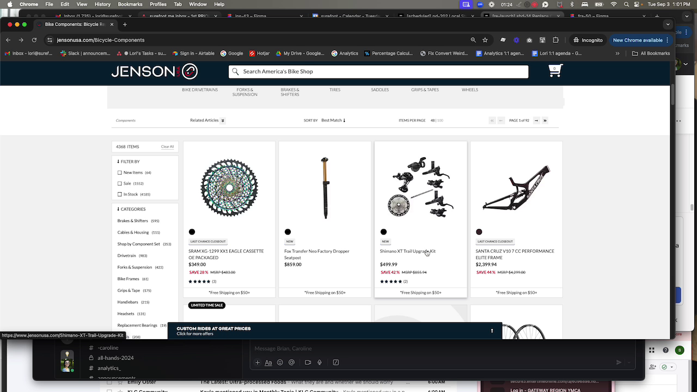This screenshot has width=697, height=392.
Task: Go to previous page arrow in pagination
Action: pyautogui.click(x=501, y=120)
